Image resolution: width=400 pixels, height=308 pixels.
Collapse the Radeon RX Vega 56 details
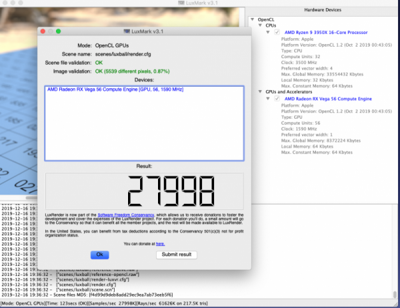pyautogui.click(x=268, y=99)
